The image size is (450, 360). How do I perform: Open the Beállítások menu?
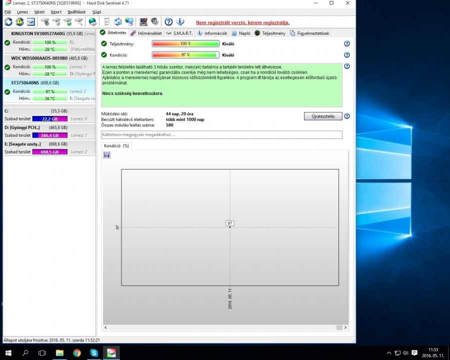(x=76, y=12)
